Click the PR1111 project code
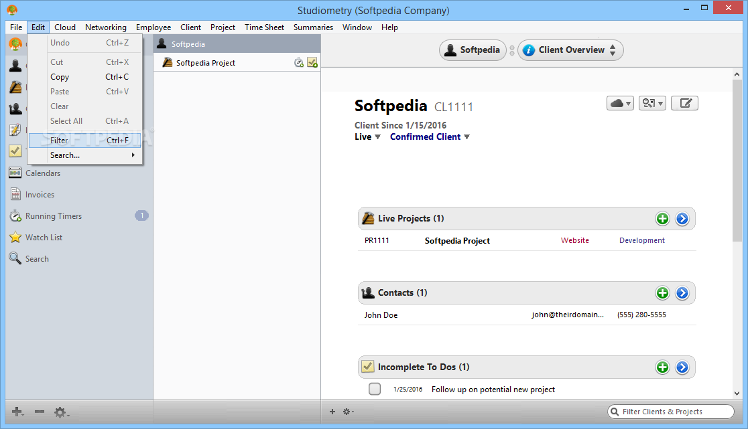The height and width of the screenshot is (429, 748). coord(377,240)
